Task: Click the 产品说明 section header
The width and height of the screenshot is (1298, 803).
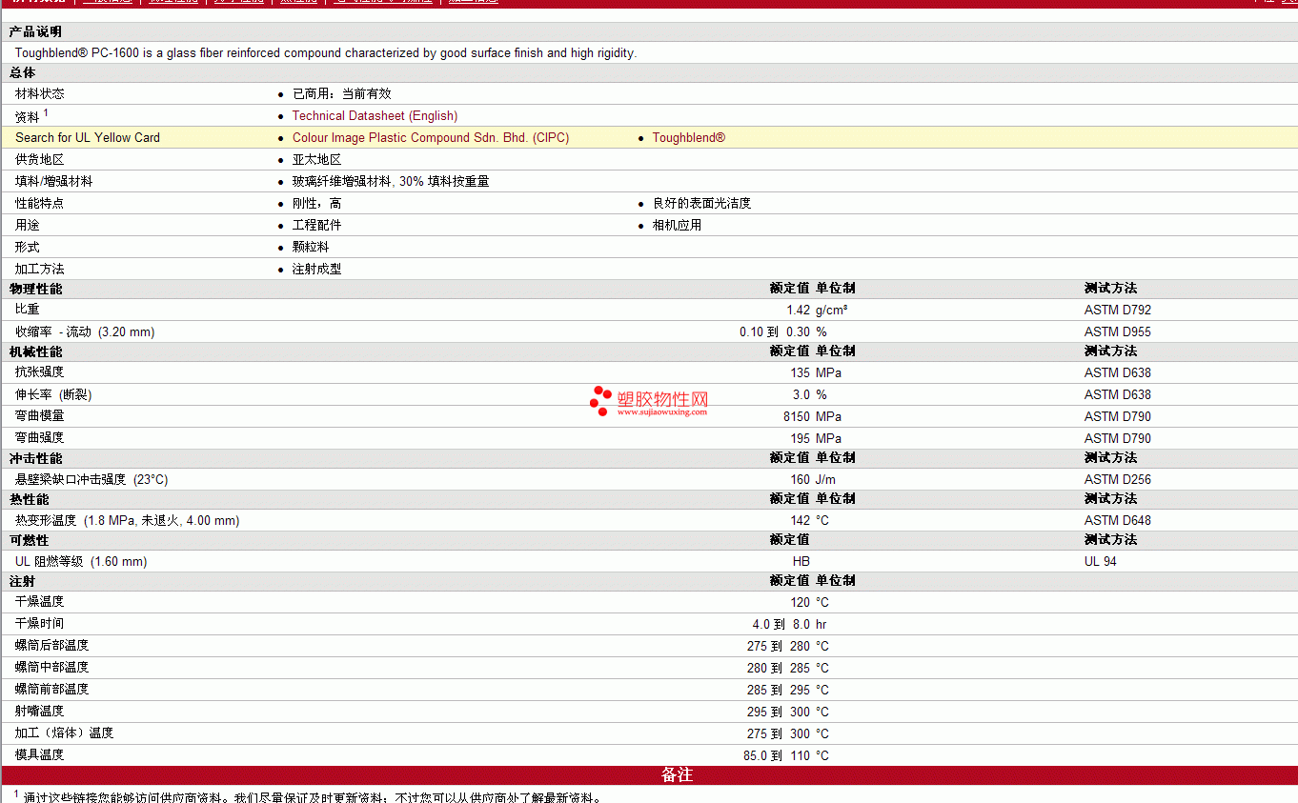Action: [35, 32]
